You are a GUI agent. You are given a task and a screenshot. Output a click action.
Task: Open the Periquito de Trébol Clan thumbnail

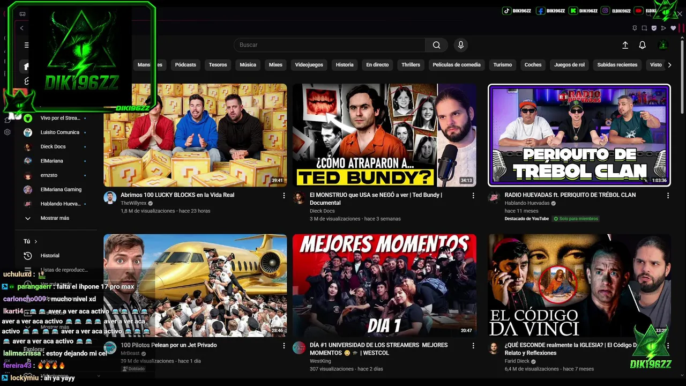click(x=579, y=135)
